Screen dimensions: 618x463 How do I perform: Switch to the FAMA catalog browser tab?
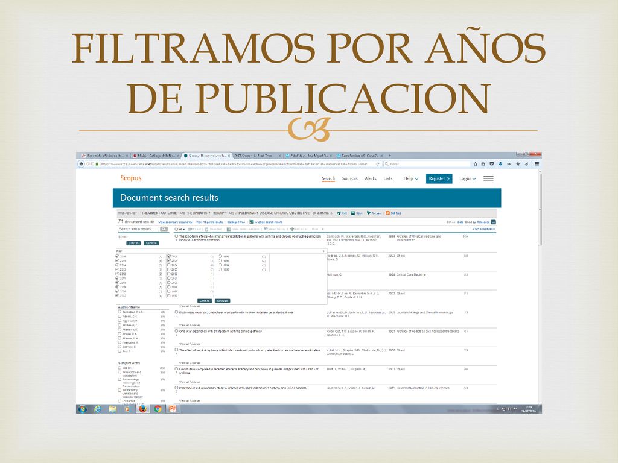tap(155, 156)
